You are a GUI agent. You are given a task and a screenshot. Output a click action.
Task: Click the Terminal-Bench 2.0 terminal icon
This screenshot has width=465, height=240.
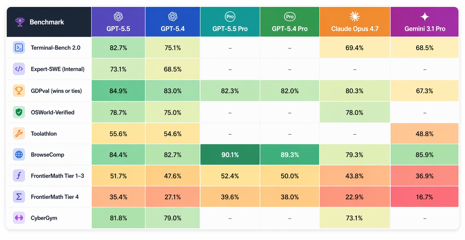[x=19, y=48]
